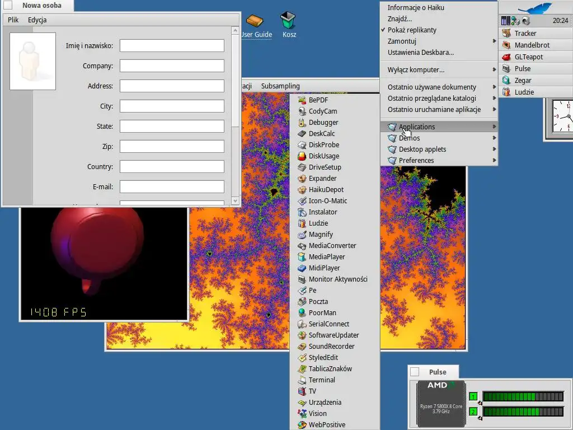Switch to Mandelbrot in Deskbar
Viewport: 573px width, 430px height.
point(536,45)
